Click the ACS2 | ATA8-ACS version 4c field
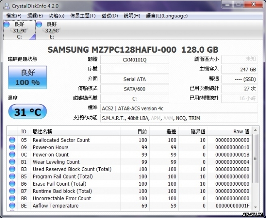This screenshot has width=266, height=218. point(179,108)
